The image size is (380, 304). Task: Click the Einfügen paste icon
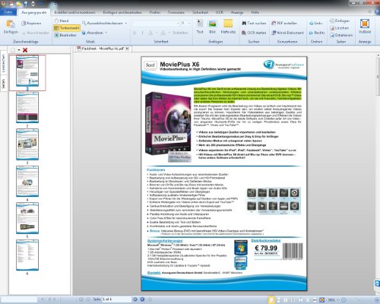coord(11,24)
